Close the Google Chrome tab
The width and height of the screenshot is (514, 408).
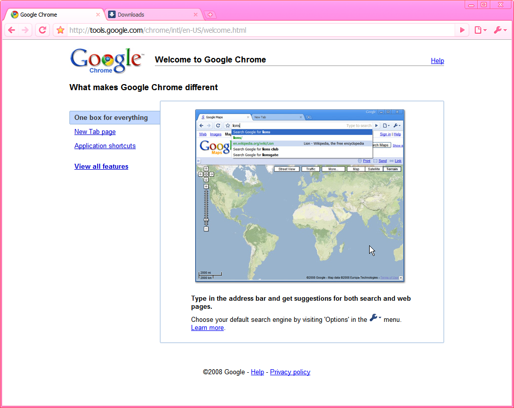point(98,15)
